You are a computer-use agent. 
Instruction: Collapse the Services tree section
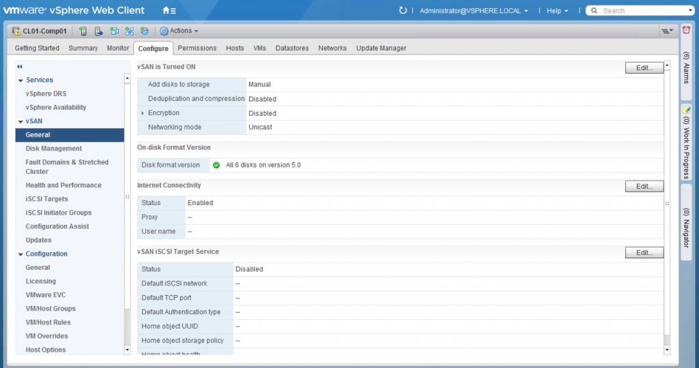pos(20,80)
